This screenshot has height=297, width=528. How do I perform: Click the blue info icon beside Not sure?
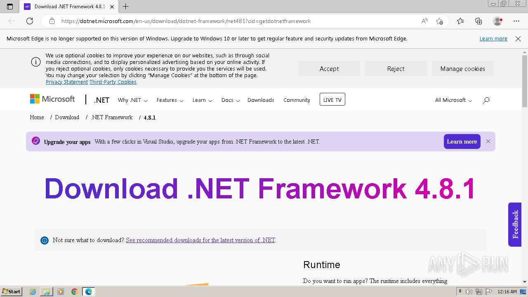(x=45, y=240)
